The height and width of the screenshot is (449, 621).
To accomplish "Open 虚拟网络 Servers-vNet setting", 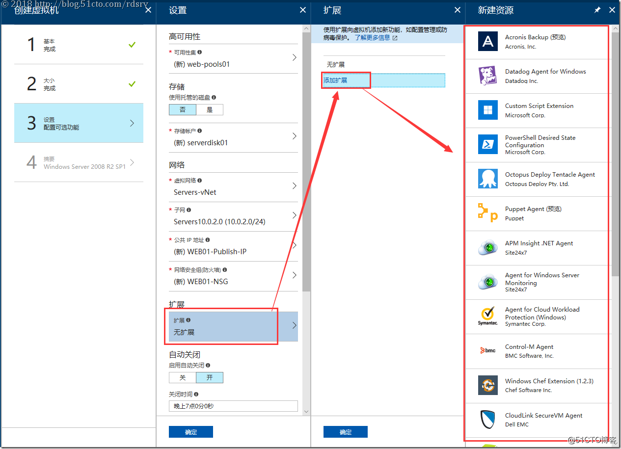I will [x=233, y=187].
